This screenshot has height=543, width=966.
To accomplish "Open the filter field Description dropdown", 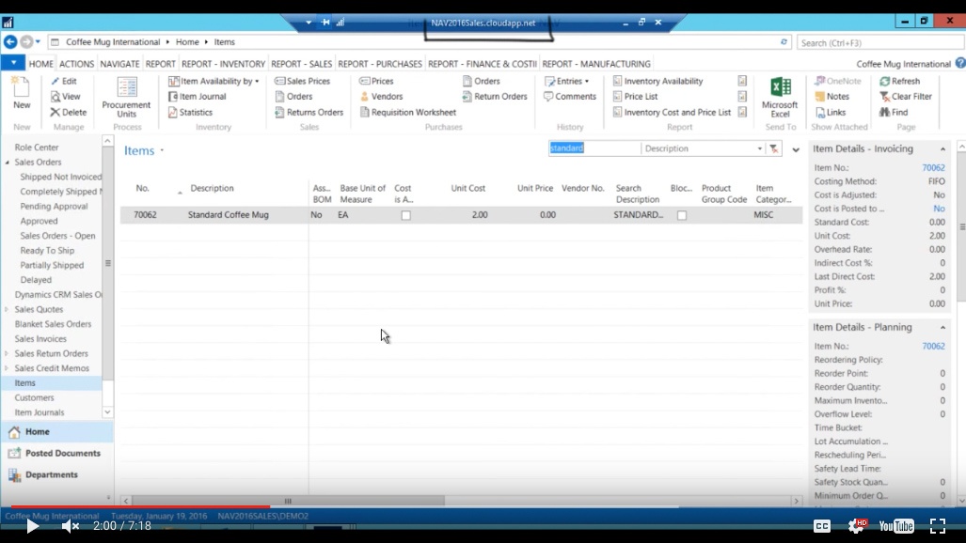I will pyautogui.click(x=759, y=148).
